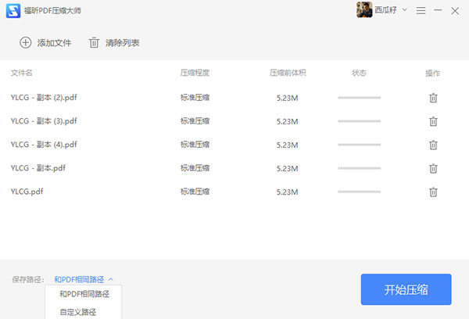This screenshot has height=319, width=469.
Task: Select 和PDF相同路径 from the dropdown list
Action: (84, 295)
